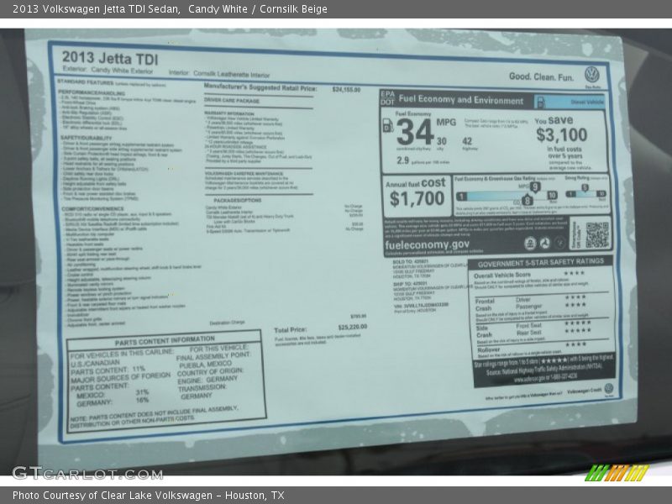
Task: Click the "2013 Jetta TDI" heading
Action: click(x=110, y=58)
